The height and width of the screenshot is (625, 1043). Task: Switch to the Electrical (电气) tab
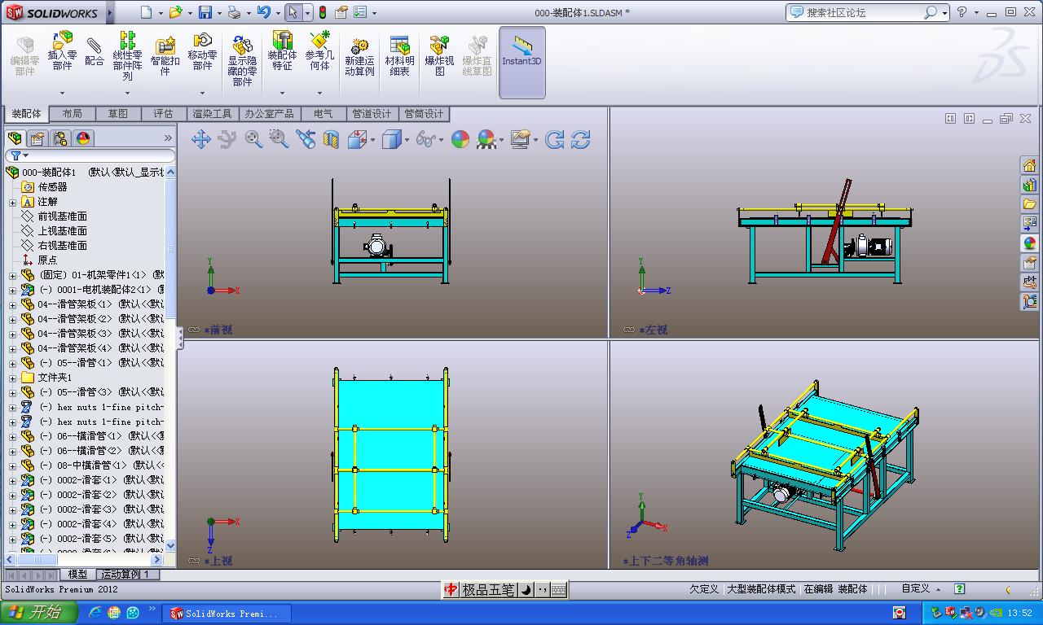click(323, 114)
